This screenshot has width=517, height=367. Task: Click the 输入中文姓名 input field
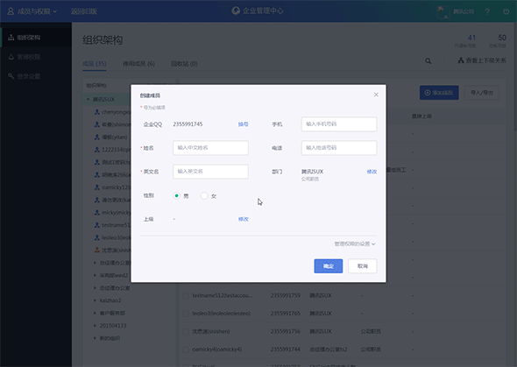point(210,148)
